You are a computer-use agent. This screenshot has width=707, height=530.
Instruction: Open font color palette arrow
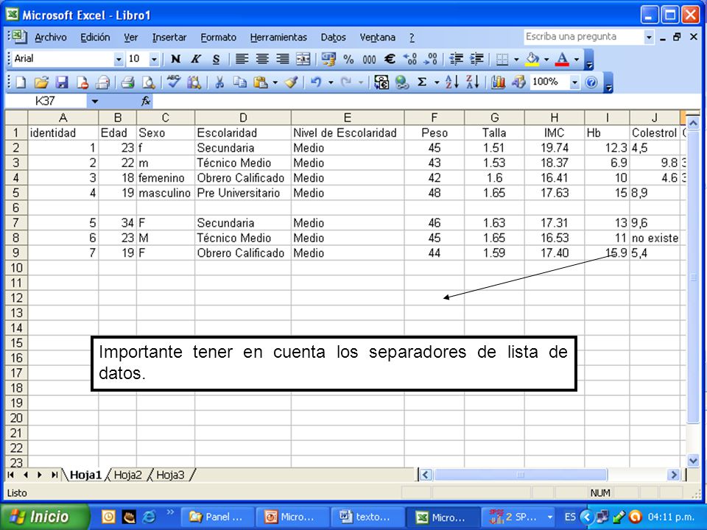(576, 59)
